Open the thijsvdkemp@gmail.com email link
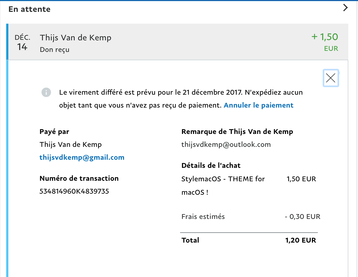This screenshot has width=358, height=277. click(x=82, y=157)
